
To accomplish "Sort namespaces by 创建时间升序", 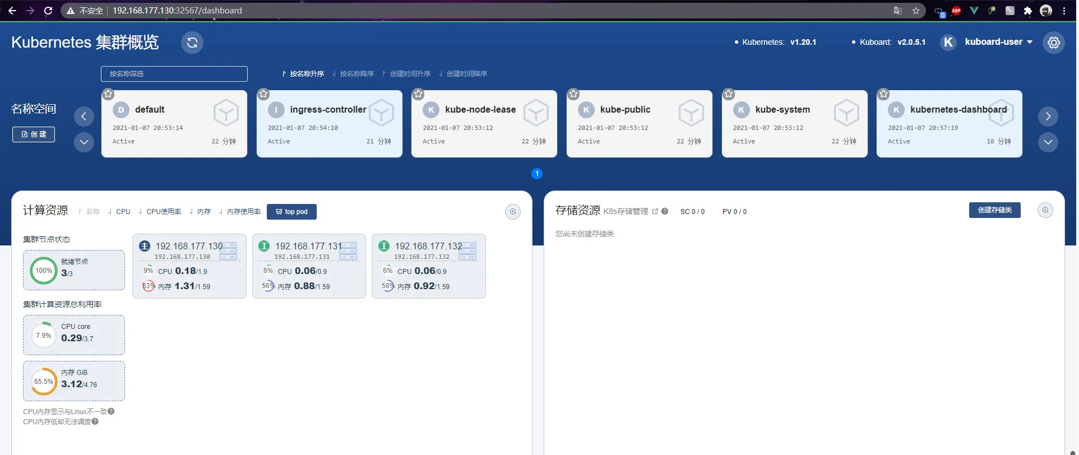I will (x=406, y=74).
